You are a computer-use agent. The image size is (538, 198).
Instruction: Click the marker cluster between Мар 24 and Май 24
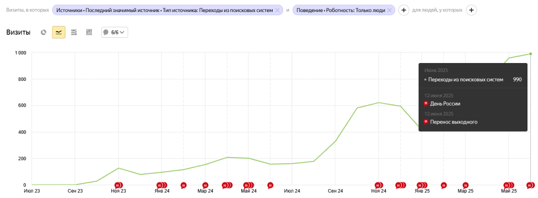point(227,185)
